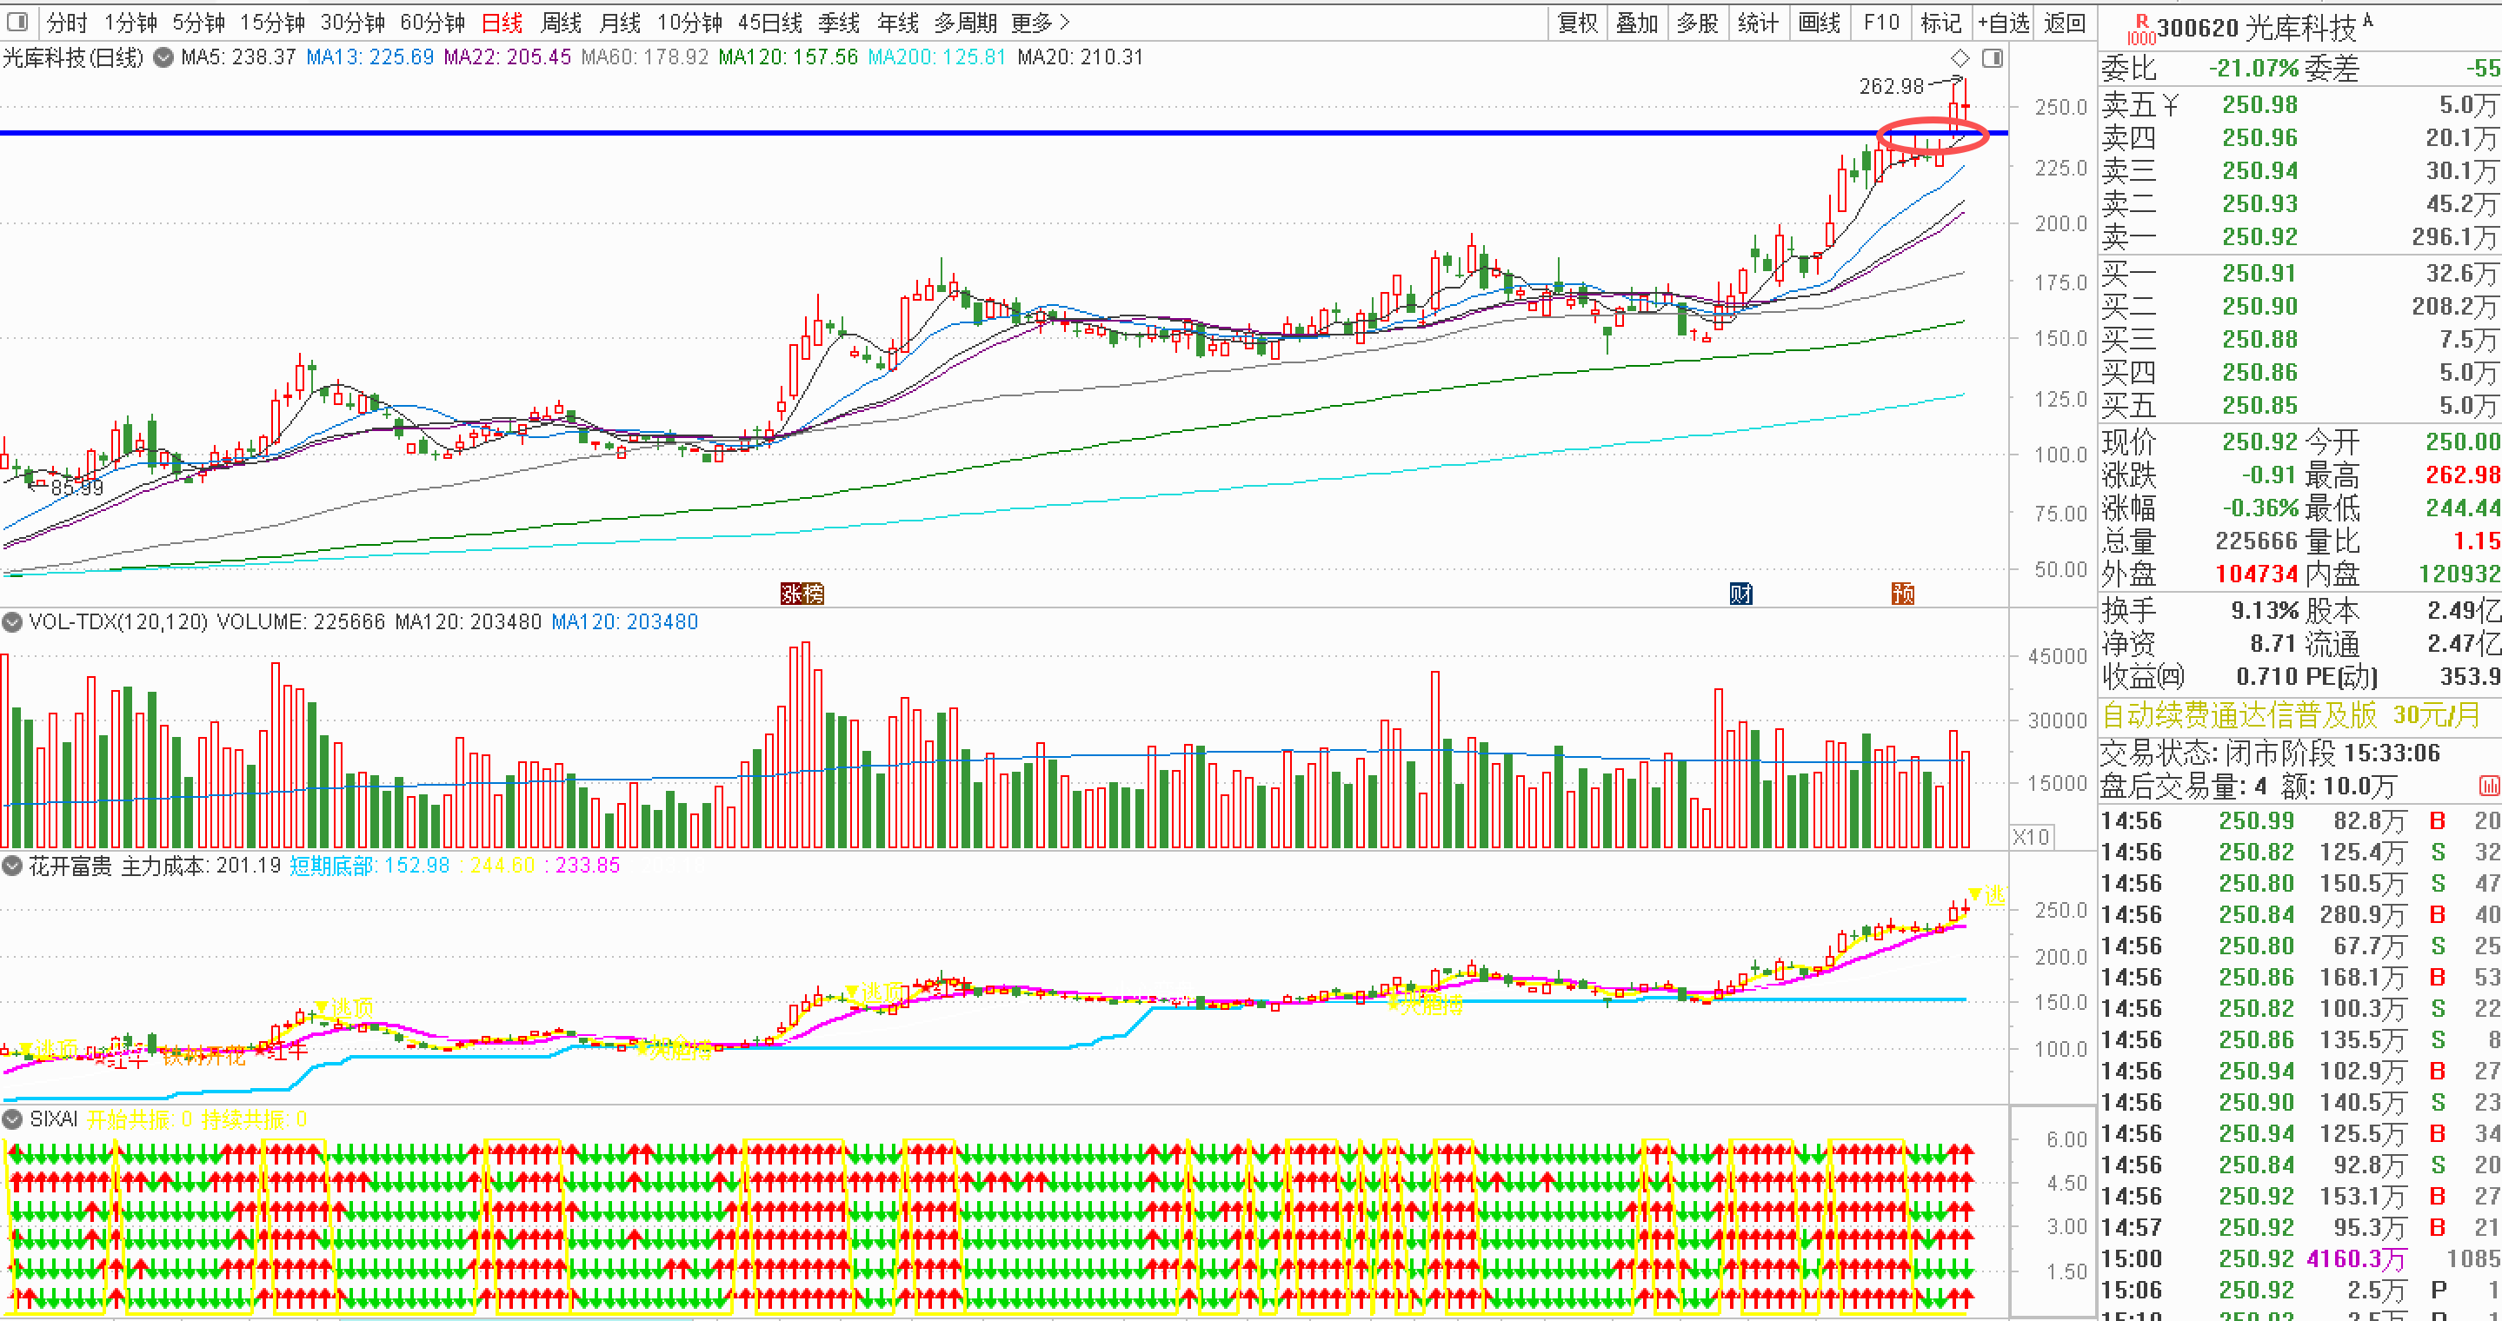This screenshot has height=1321, width=2502.
Task: Click the +自选 button
Action: click(x=2003, y=22)
